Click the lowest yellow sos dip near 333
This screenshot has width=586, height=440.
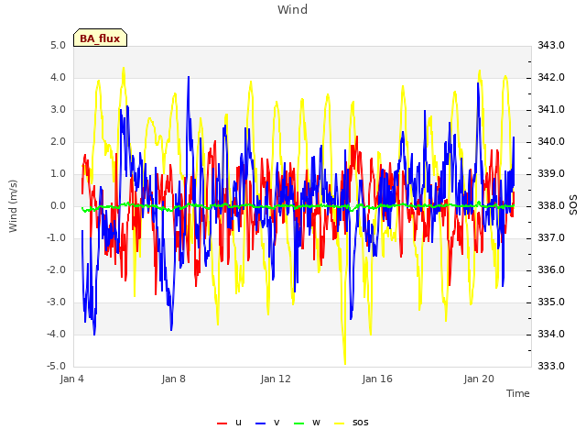point(344,362)
